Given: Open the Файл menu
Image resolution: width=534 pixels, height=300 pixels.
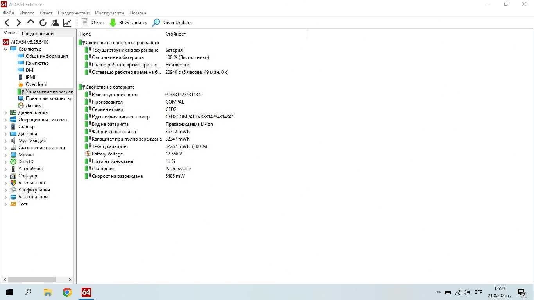Looking at the screenshot, I should tap(8, 13).
